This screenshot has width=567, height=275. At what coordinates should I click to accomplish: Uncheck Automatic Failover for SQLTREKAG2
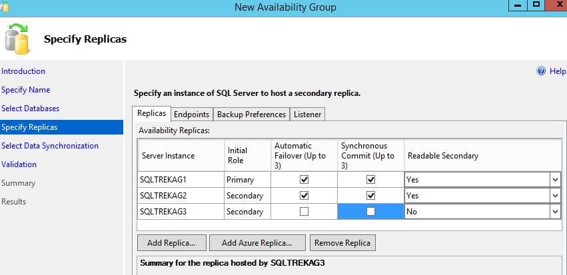(x=304, y=196)
